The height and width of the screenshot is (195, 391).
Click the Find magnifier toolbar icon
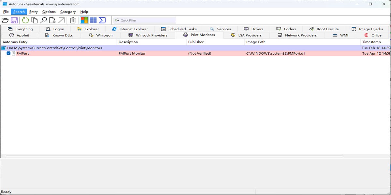(43, 20)
